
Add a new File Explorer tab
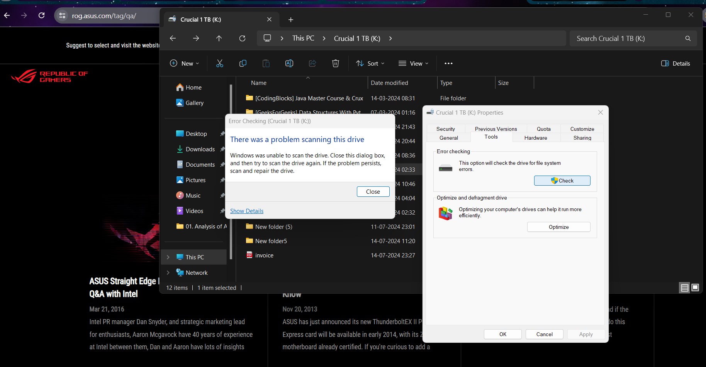tap(291, 20)
